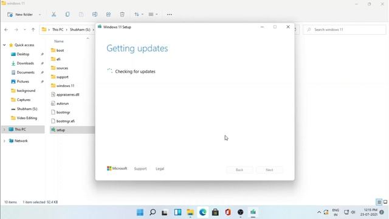The width and height of the screenshot is (389, 219).
Task: Switch to details view in status bar
Action: (379, 202)
